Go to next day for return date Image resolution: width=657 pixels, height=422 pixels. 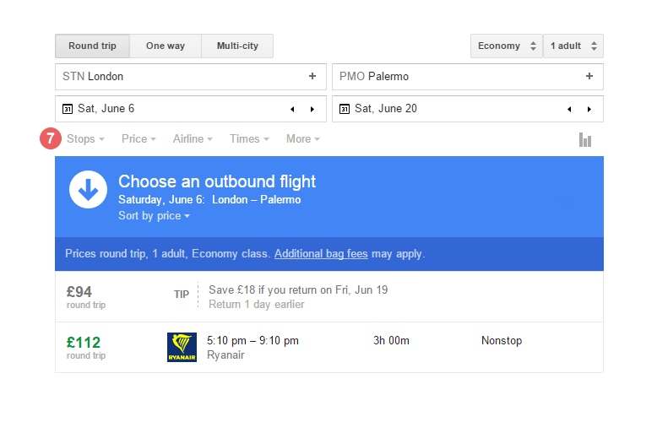(x=589, y=109)
